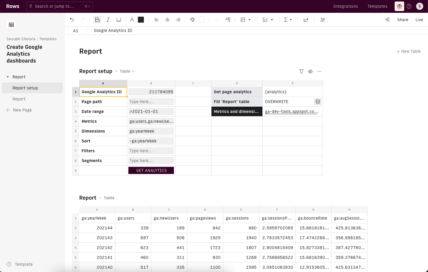Screen dimensions: 428x272
Task: Select the cell containing 211784095
Action: (x=151, y=92)
